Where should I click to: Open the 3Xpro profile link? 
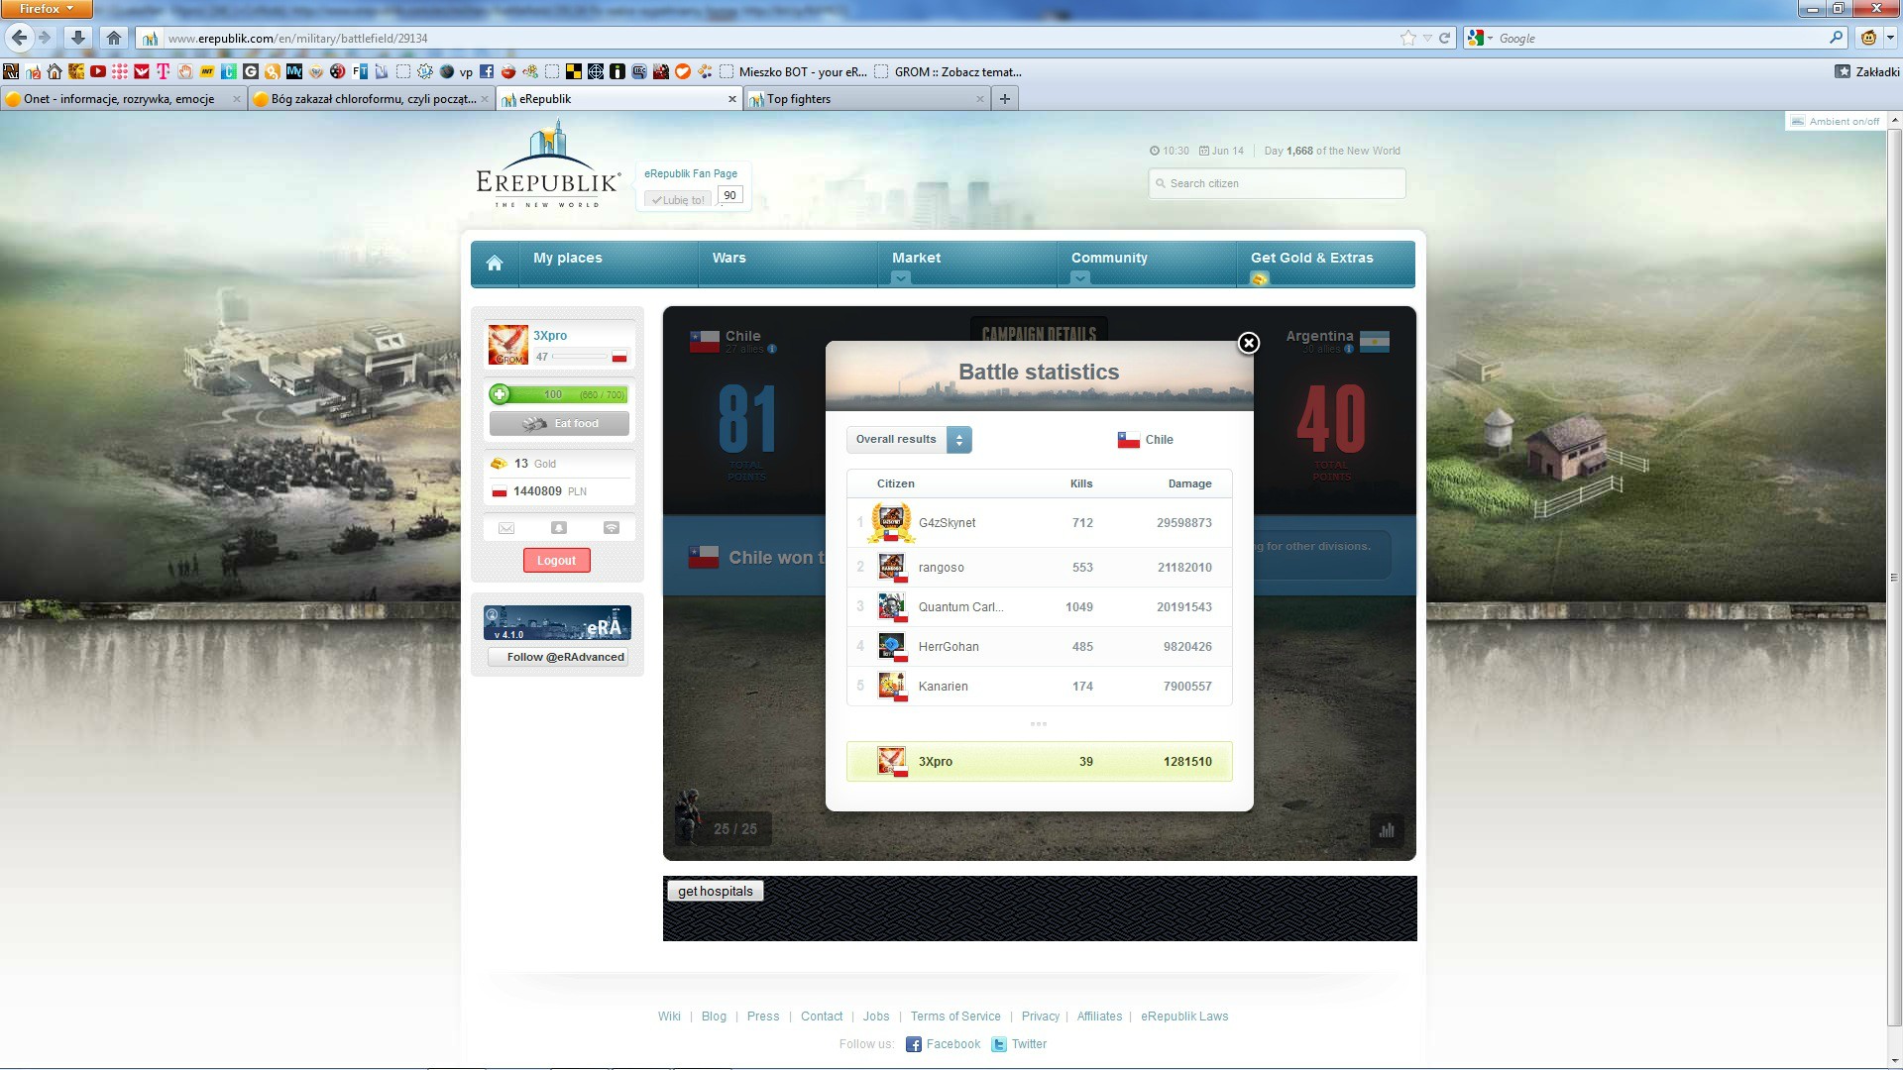[550, 336]
